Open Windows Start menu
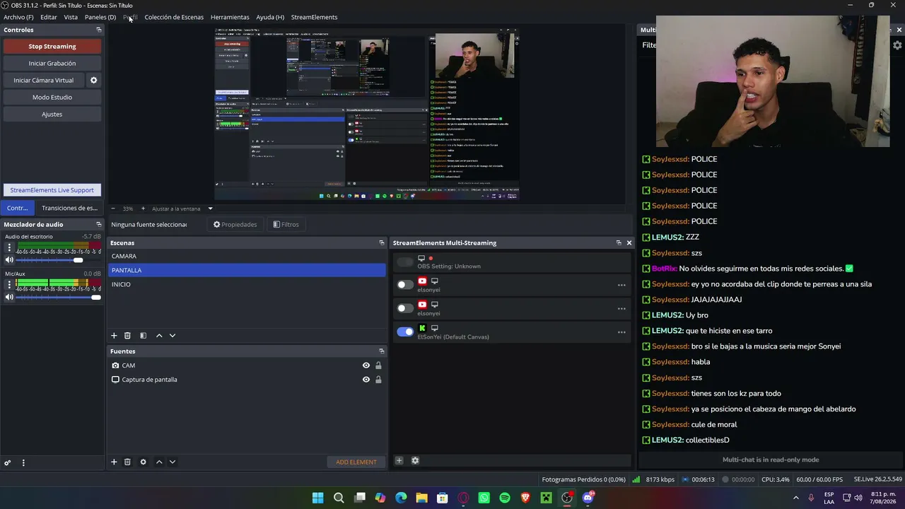905x509 pixels. (x=318, y=498)
